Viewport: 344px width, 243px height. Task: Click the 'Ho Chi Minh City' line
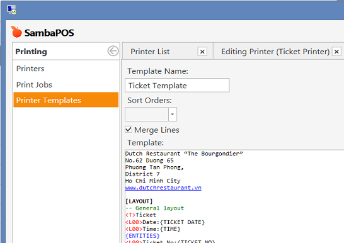[x=152, y=181]
